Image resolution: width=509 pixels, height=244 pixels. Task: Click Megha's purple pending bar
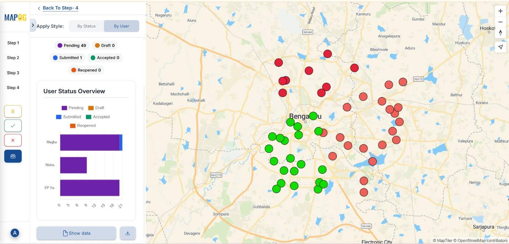click(x=90, y=142)
